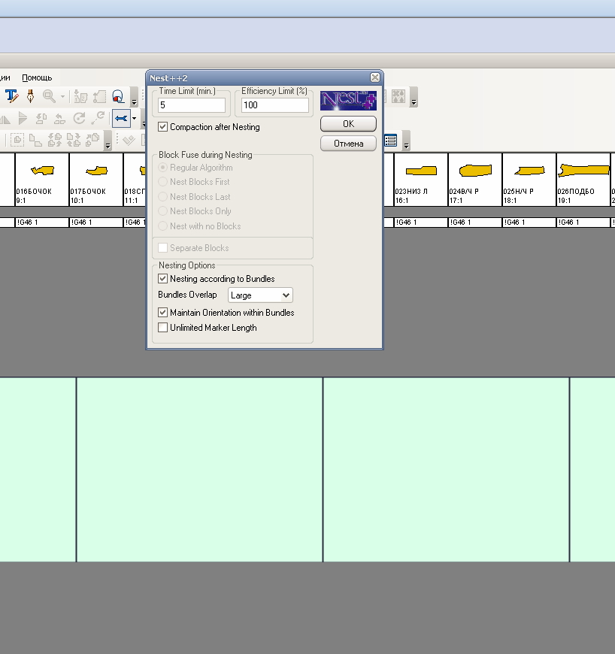Click OK in Nest++2 dialog
Image resolution: width=615 pixels, height=654 pixels.
(348, 124)
